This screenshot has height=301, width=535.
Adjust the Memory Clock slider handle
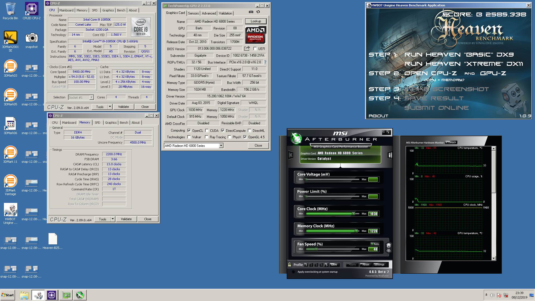click(356, 231)
